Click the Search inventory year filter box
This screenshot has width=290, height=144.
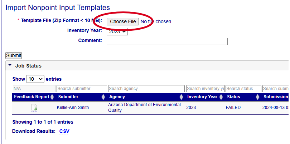[206, 89]
